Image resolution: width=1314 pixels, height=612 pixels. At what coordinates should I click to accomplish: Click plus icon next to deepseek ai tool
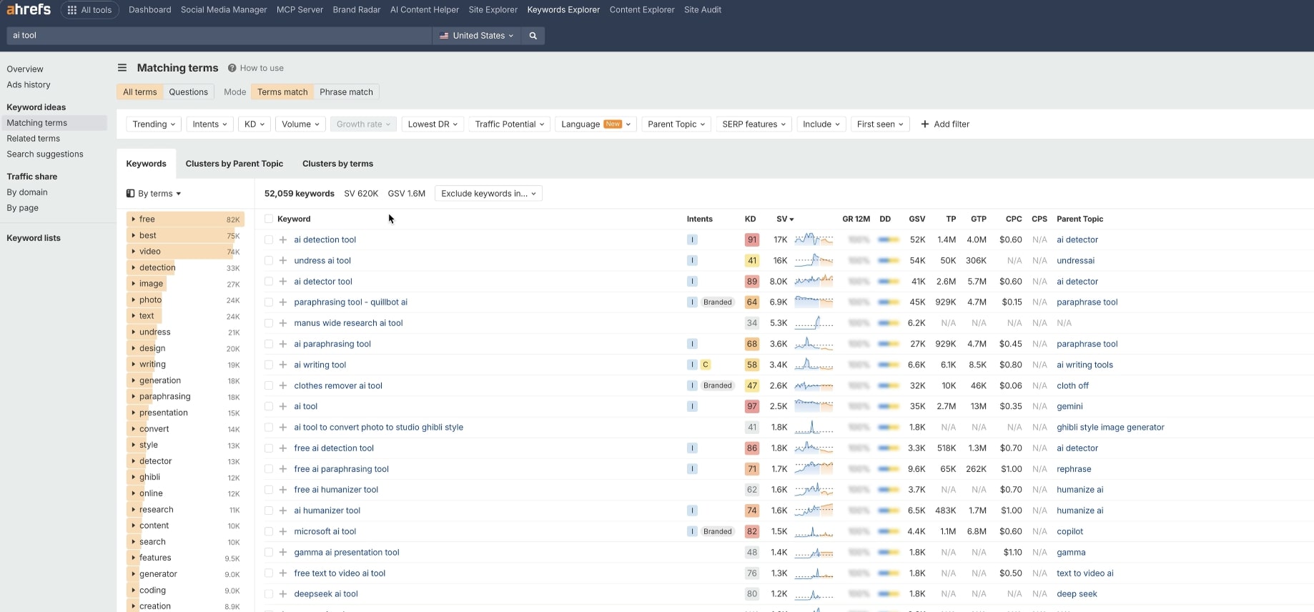coord(283,594)
